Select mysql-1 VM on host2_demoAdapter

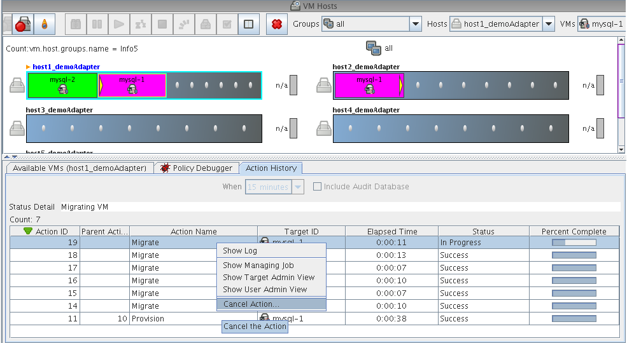pyautogui.click(x=369, y=85)
